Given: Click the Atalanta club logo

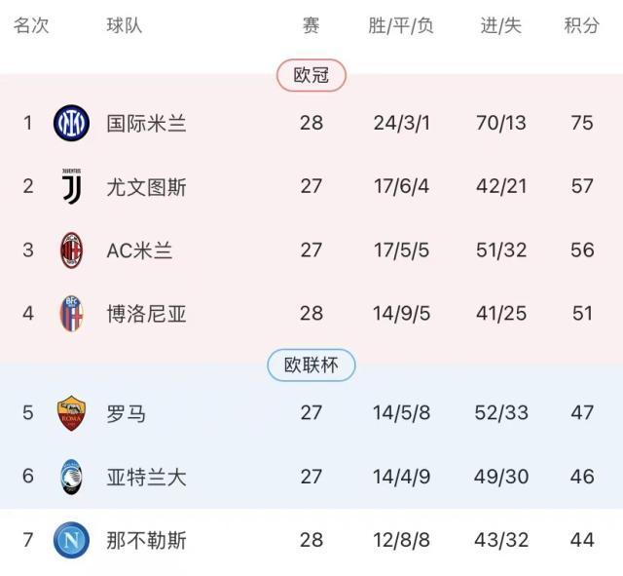Looking at the screenshot, I should [x=71, y=477].
